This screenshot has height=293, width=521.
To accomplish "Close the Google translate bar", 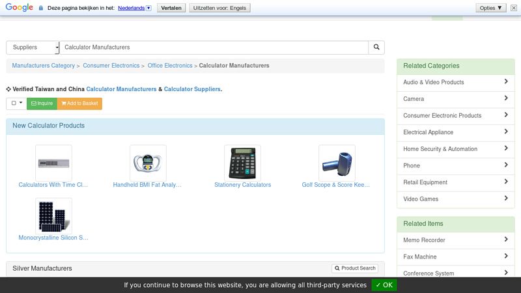I will click(514, 8).
